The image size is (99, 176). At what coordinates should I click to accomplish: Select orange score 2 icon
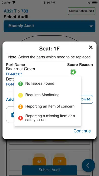coord(20,107)
